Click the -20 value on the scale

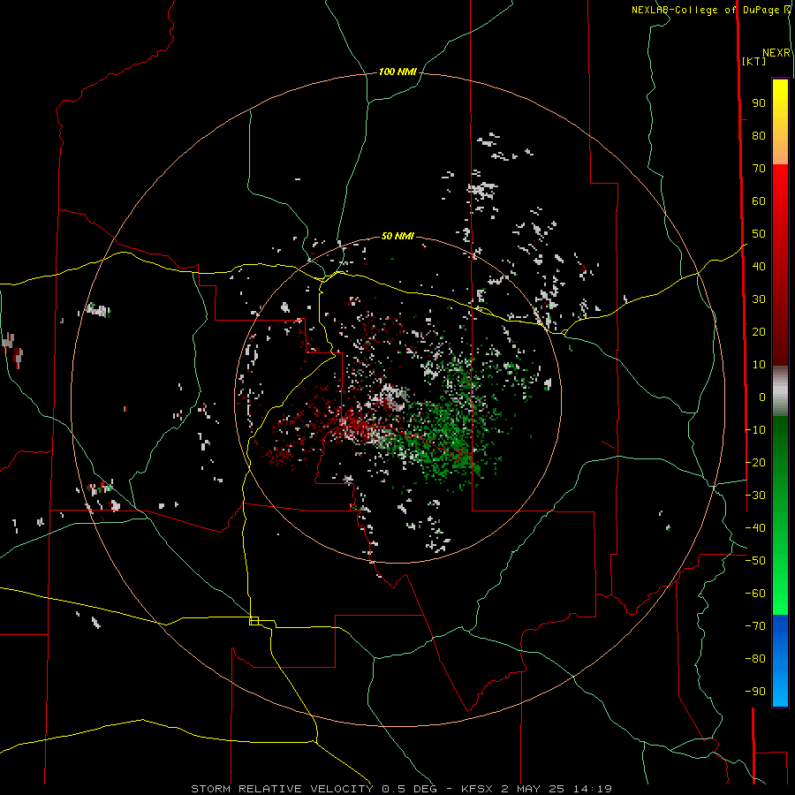coord(755,463)
